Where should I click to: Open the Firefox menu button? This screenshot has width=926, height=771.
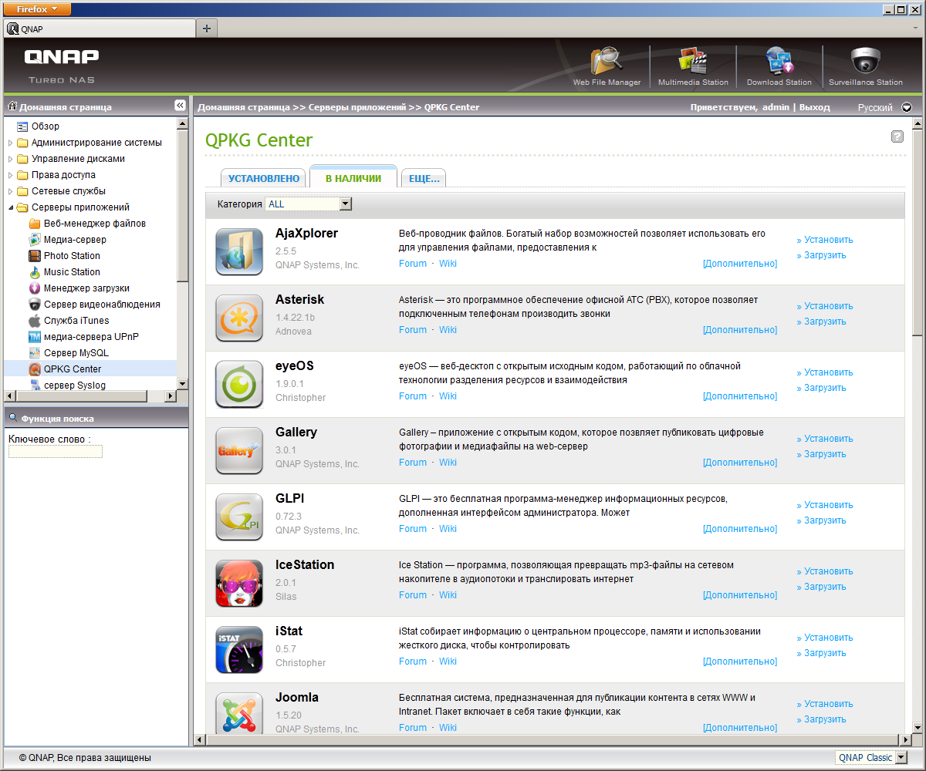pyautogui.click(x=38, y=9)
